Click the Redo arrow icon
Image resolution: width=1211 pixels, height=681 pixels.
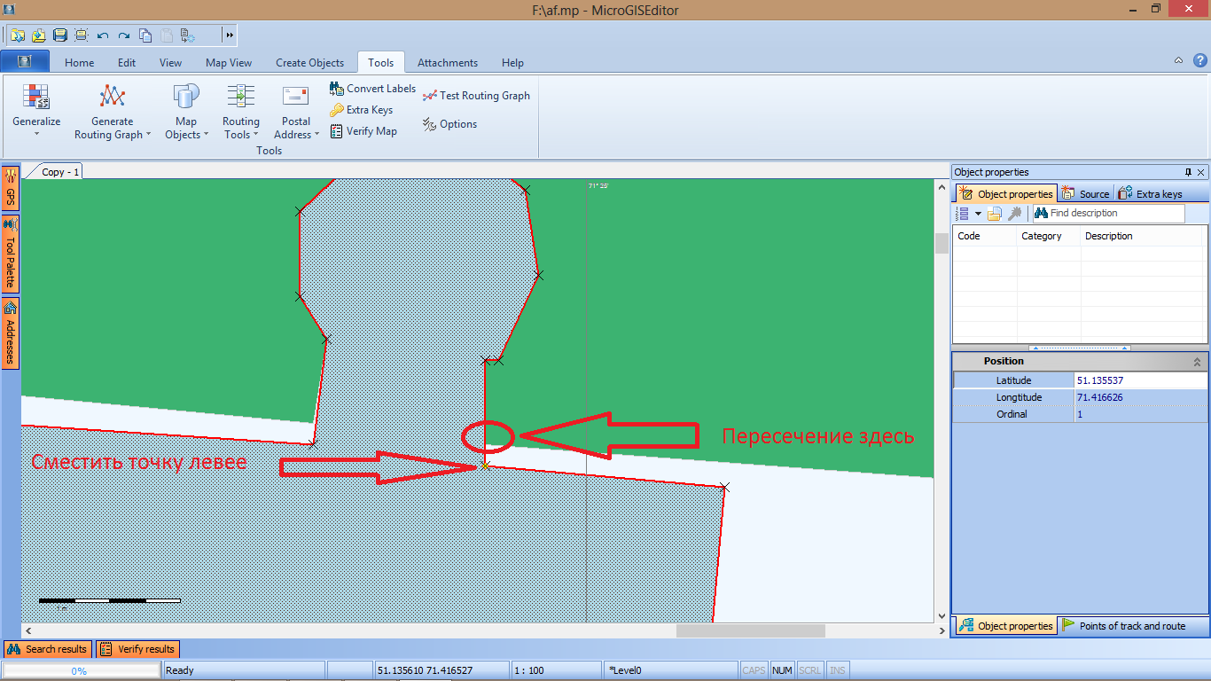click(124, 35)
